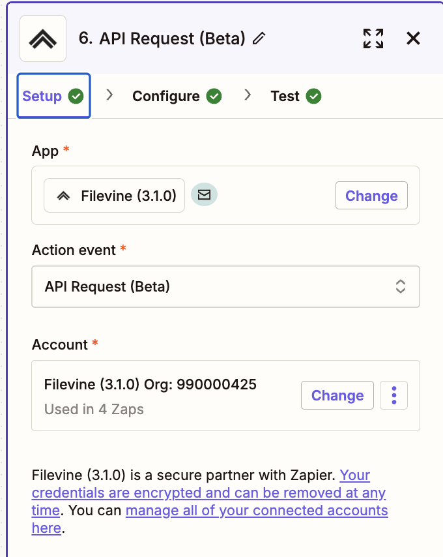
Task: Open the three-dot account options menu
Action: coord(393,395)
